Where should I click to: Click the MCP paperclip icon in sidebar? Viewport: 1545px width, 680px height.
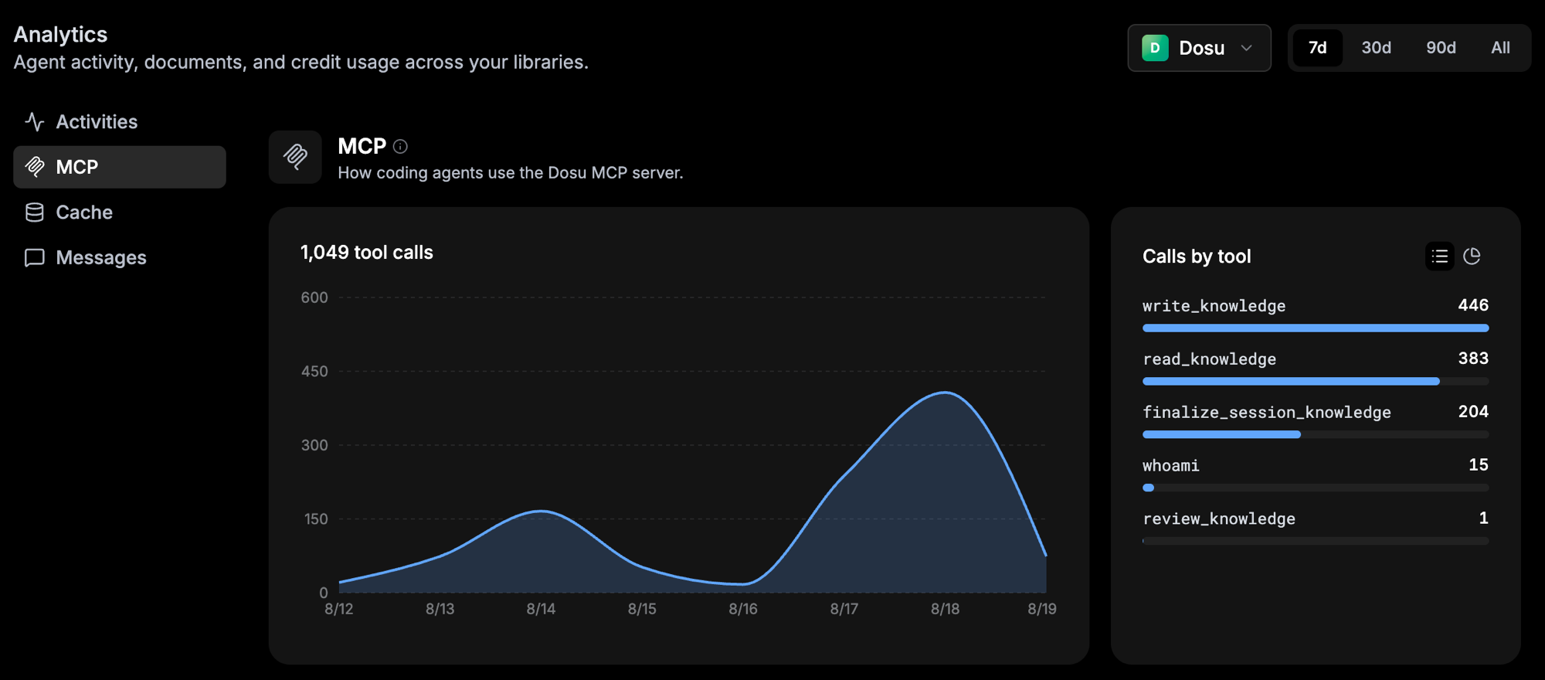(x=34, y=167)
